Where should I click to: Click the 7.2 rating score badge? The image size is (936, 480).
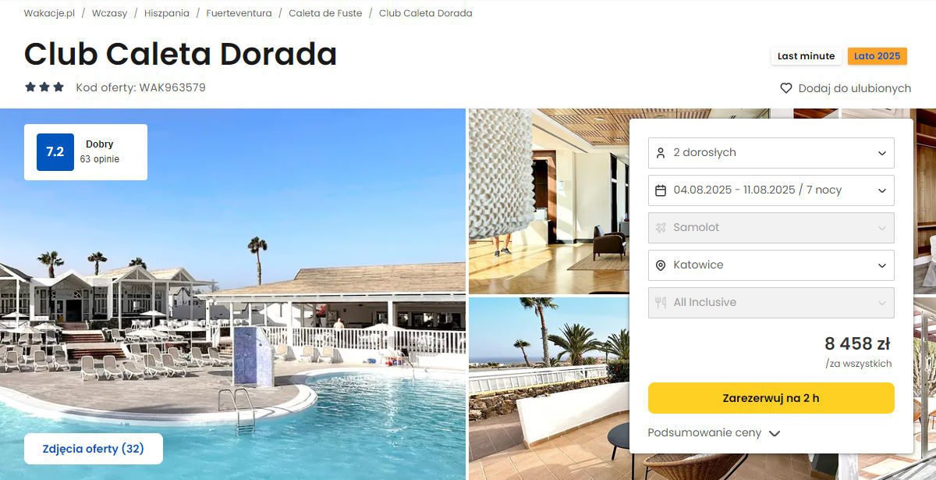55,152
